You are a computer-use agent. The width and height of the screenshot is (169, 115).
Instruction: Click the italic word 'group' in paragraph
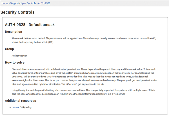124,81
